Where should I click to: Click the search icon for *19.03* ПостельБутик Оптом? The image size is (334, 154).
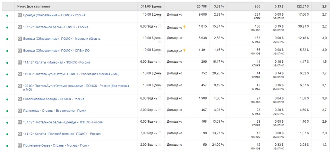click(x=20, y=74)
